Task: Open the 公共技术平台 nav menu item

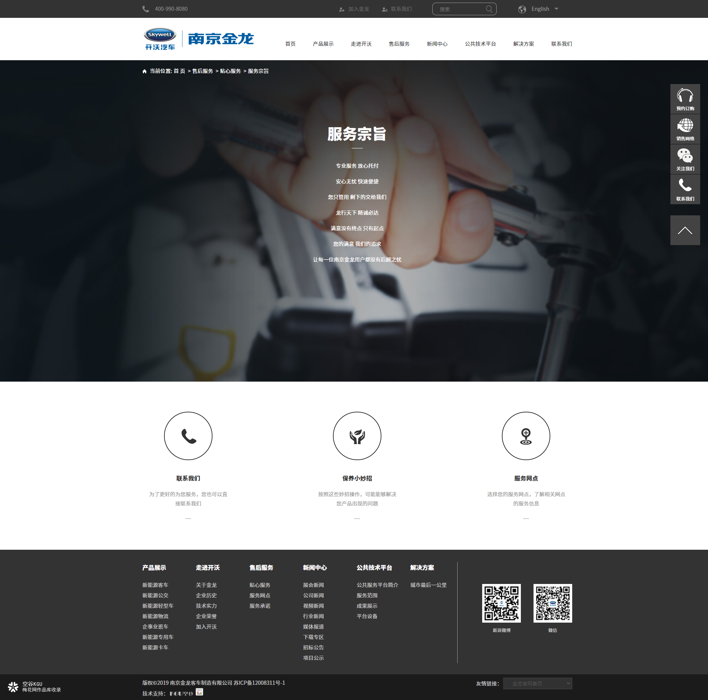Action: click(x=480, y=44)
